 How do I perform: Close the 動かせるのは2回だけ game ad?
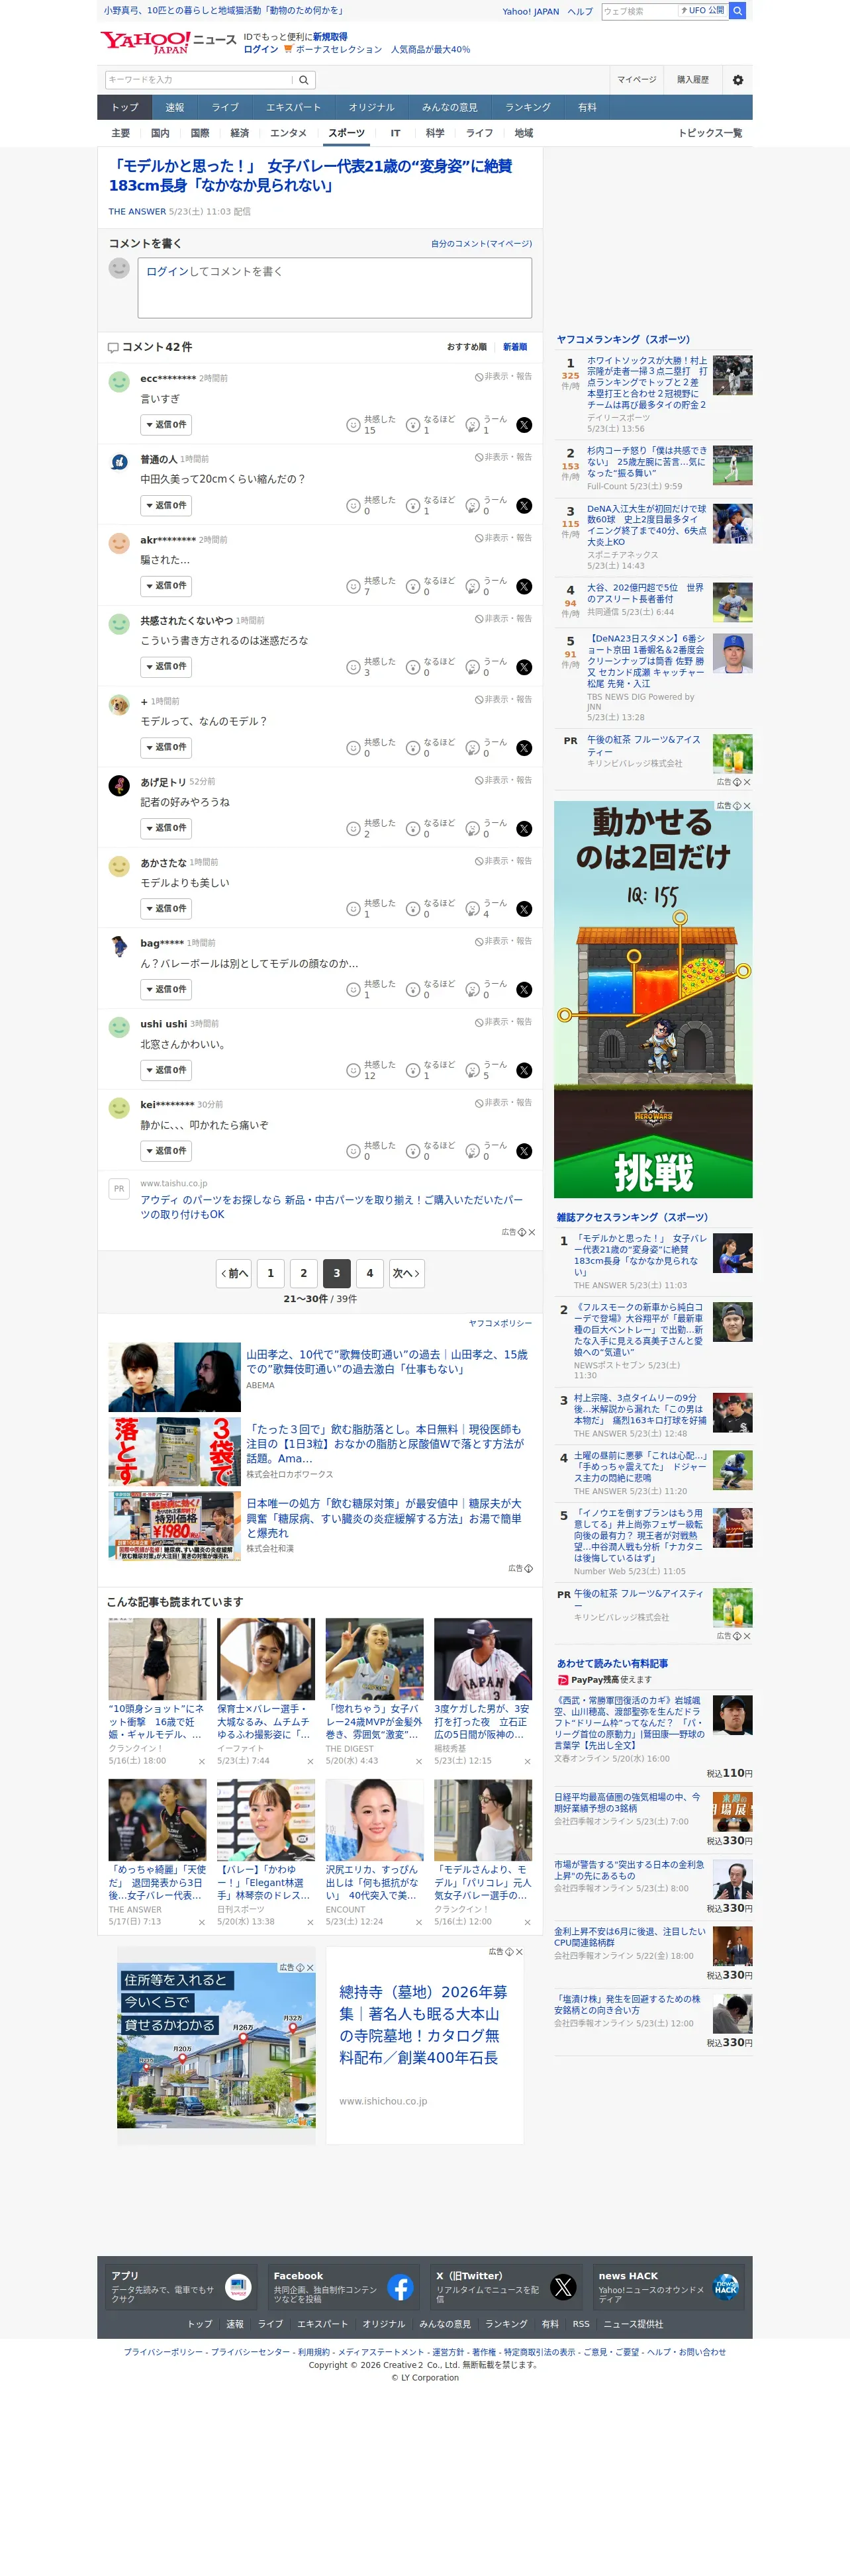tap(747, 806)
